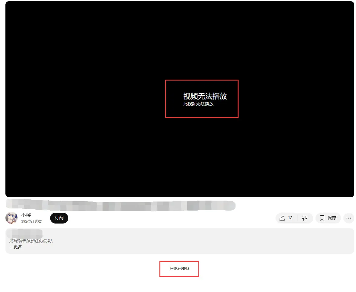
Task: Click the thumbs-down dislike icon
Action: click(305, 218)
